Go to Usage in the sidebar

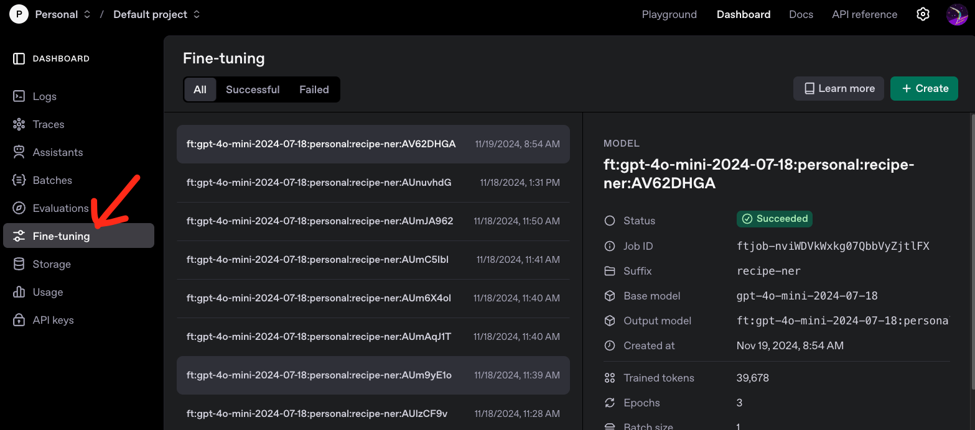pyautogui.click(x=78, y=292)
